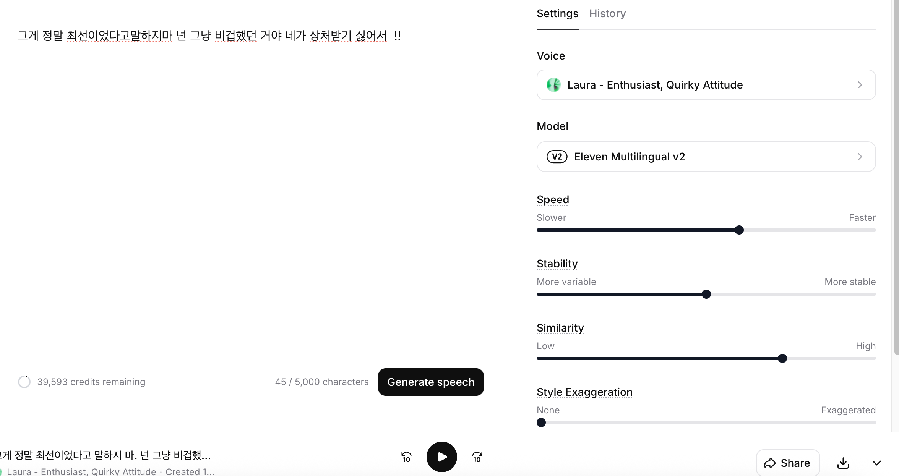Switch to the History tab

point(607,14)
